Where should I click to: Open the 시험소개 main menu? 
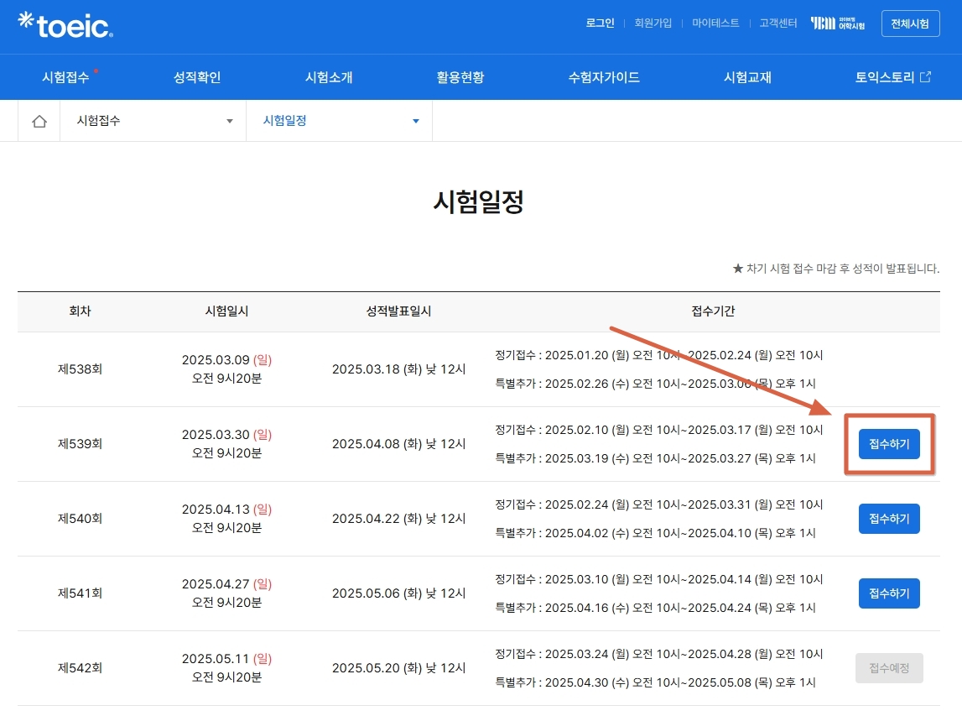click(x=329, y=77)
